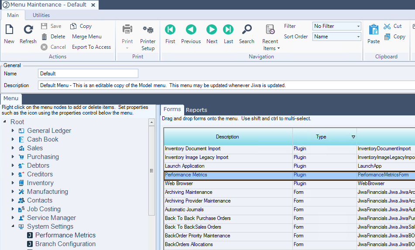The height and width of the screenshot is (250, 415).
Task: Click the New document icon
Action: [x=9, y=30]
